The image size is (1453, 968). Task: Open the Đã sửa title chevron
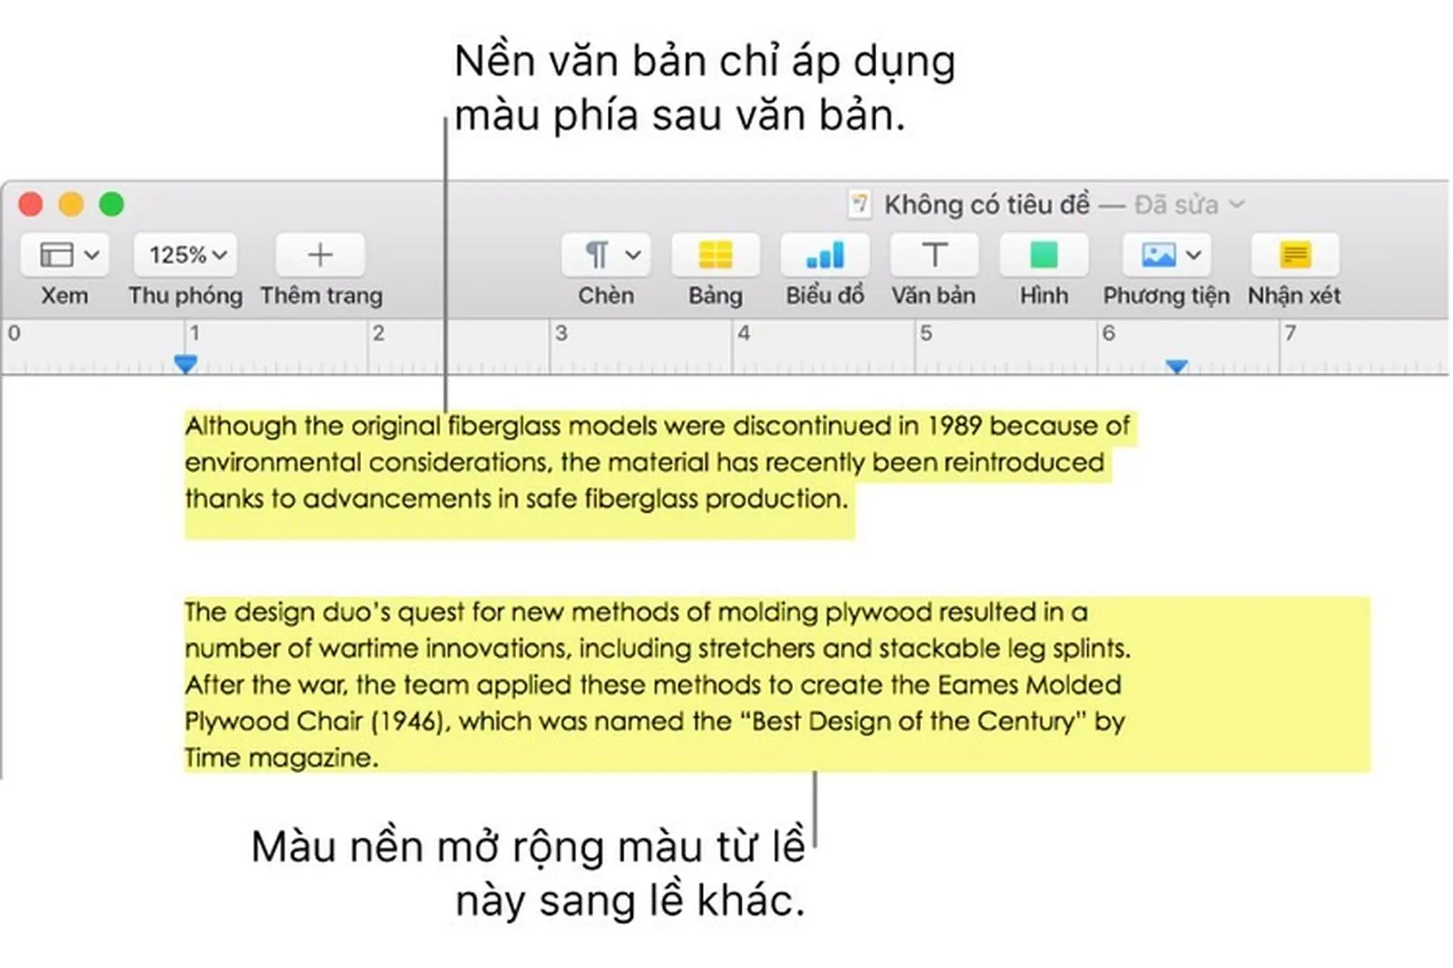(x=1237, y=204)
